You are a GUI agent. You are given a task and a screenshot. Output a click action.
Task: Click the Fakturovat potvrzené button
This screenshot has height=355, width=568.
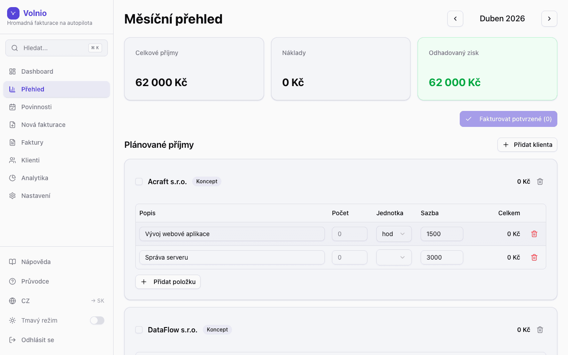[x=508, y=119]
